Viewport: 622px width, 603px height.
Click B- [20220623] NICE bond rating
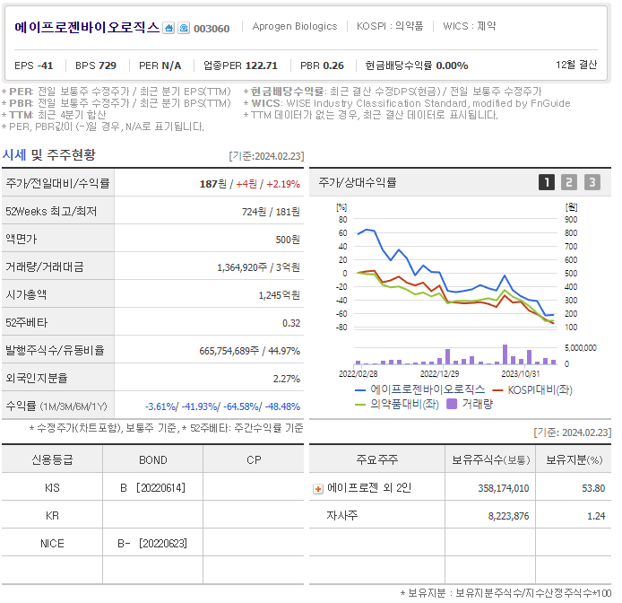click(152, 544)
